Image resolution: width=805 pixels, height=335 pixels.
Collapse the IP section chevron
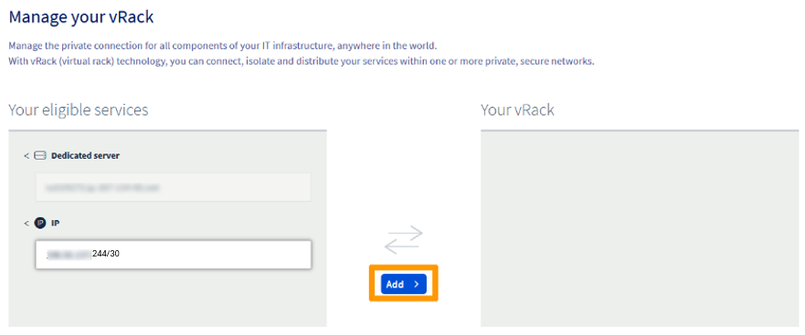[x=26, y=224]
